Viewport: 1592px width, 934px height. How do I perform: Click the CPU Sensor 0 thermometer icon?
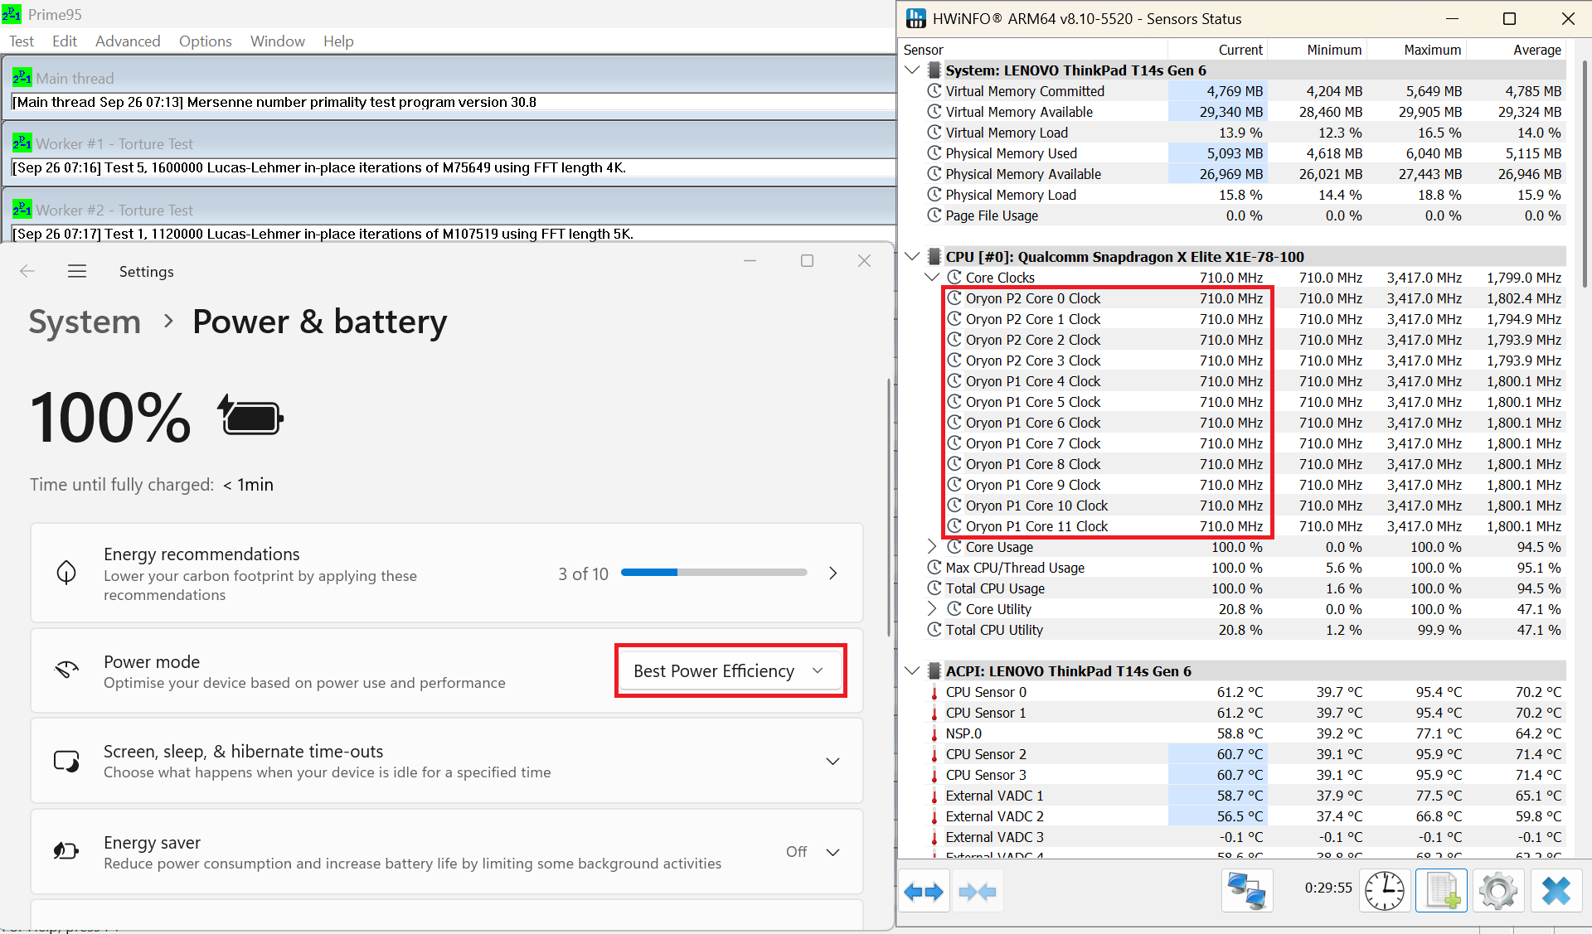pos(934,692)
